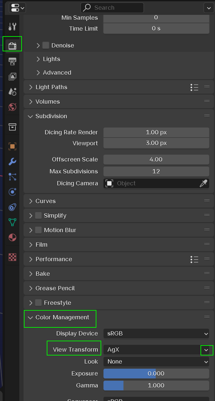The width and height of the screenshot is (215, 401).
Task: Open the Light Paths presets list
Action: click(x=194, y=87)
